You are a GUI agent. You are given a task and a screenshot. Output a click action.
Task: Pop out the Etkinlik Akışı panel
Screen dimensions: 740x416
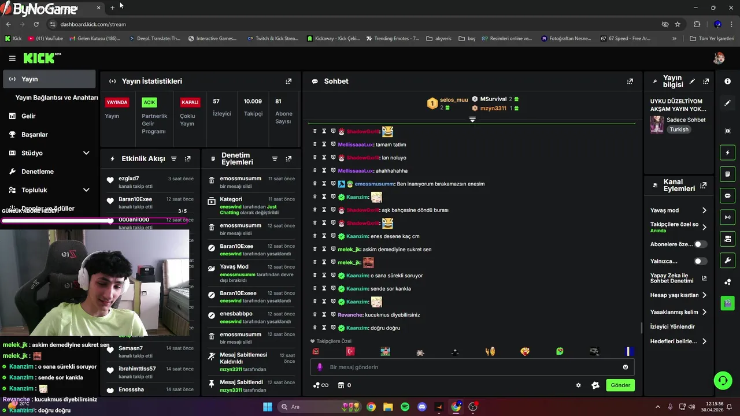point(187,159)
